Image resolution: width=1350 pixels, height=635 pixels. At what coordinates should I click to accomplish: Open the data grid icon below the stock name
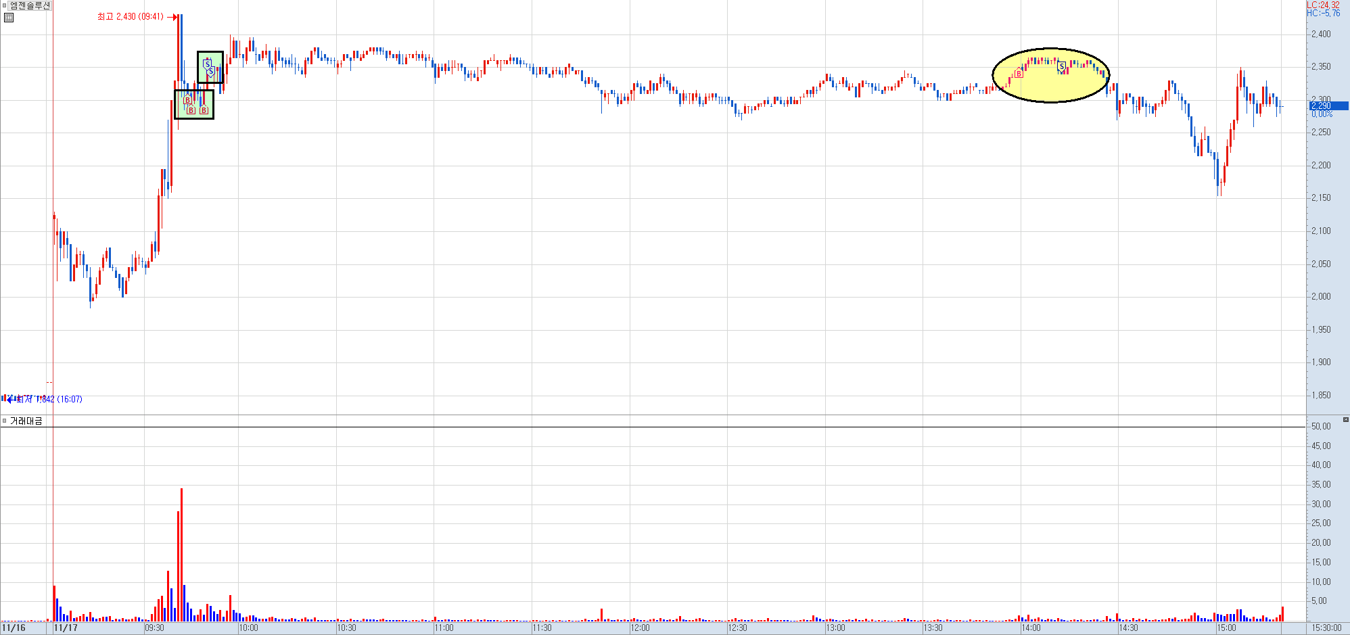9,18
